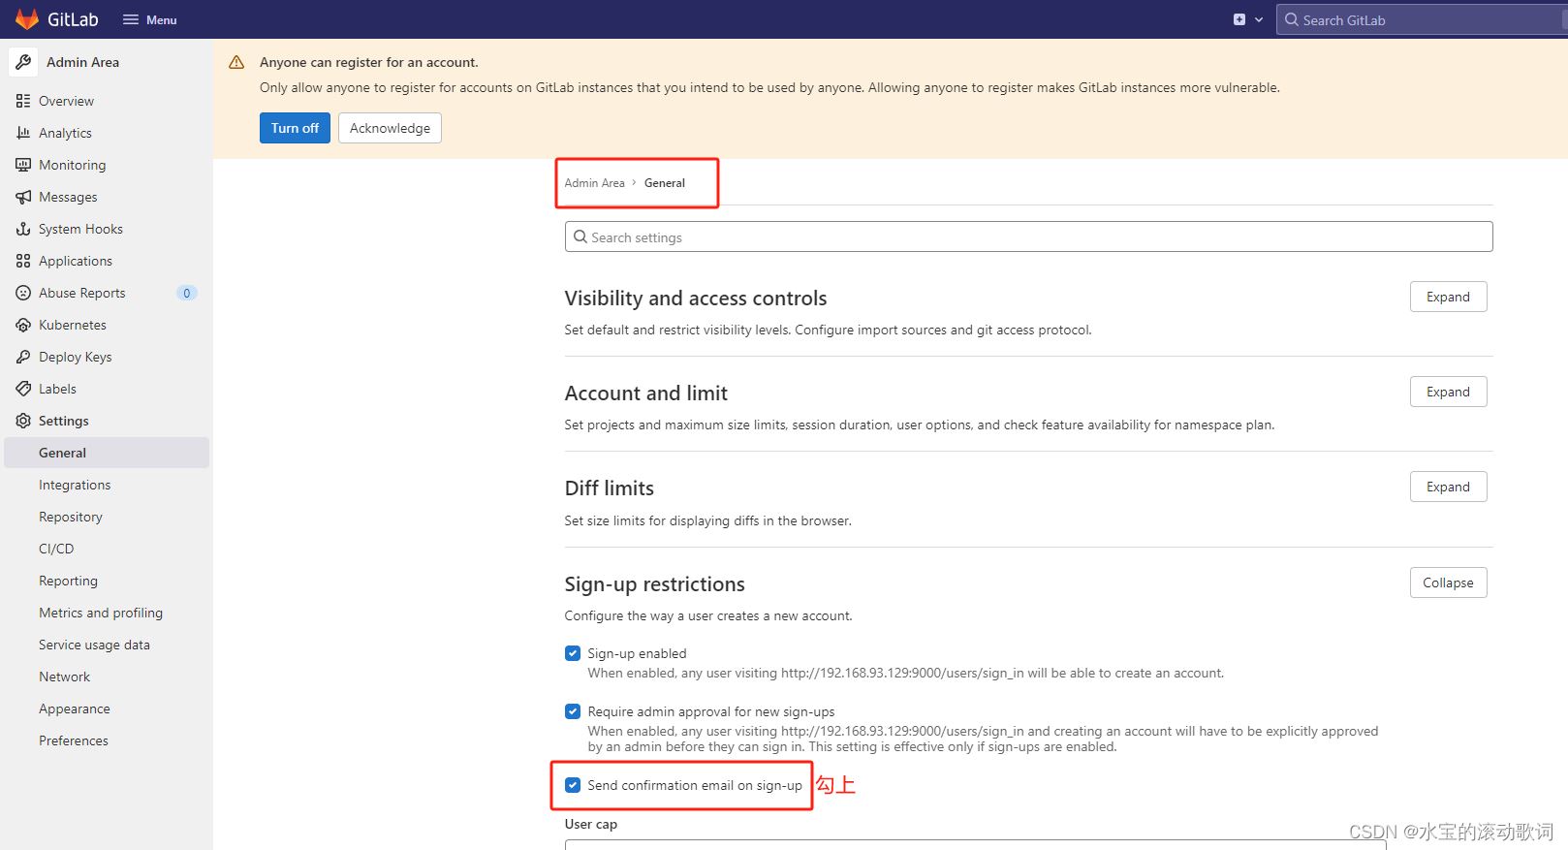Open Appearance settings page
The height and width of the screenshot is (850, 1568).
(75, 708)
